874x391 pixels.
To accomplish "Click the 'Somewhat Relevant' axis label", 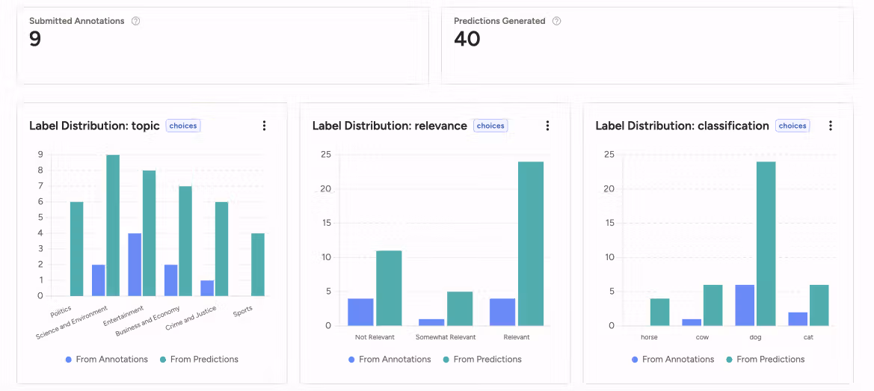I will point(446,337).
